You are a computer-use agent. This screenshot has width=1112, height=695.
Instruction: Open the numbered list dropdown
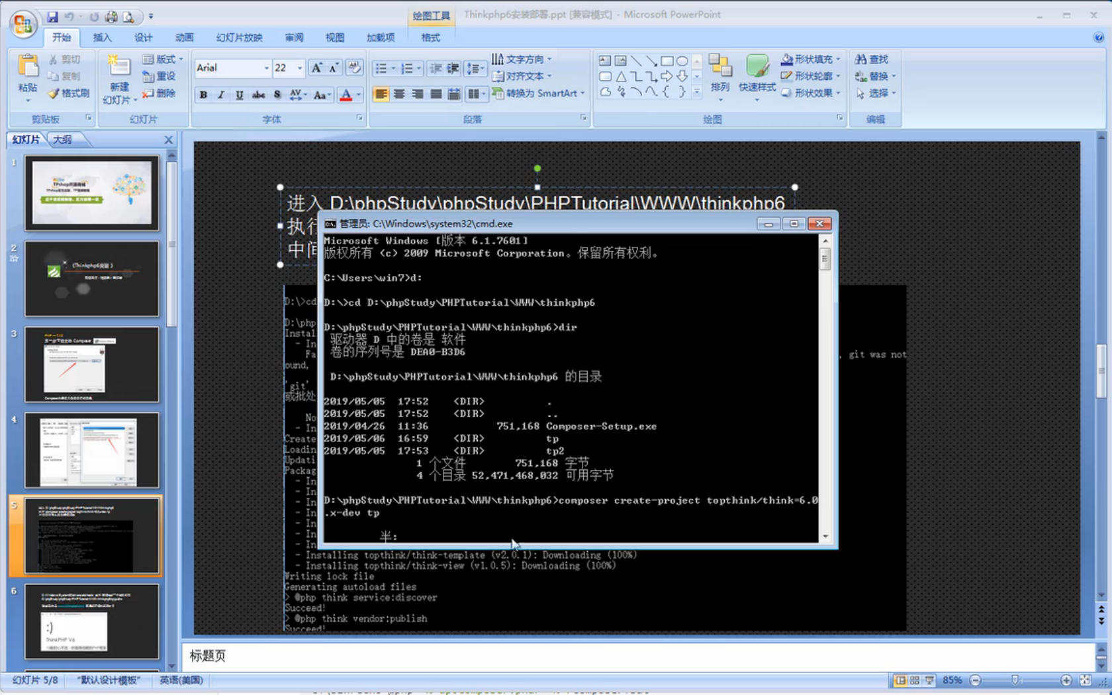419,68
